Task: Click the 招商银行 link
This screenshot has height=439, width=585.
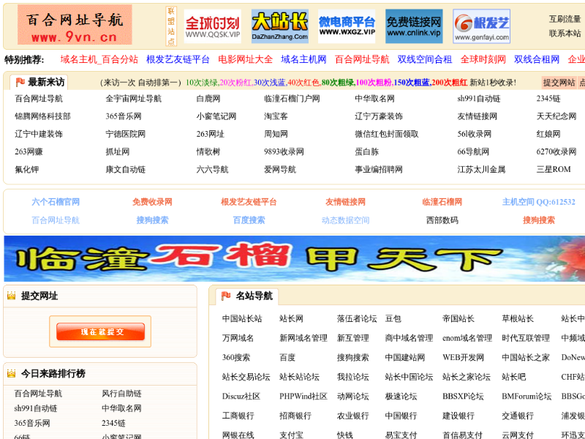Action: coord(297,416)
